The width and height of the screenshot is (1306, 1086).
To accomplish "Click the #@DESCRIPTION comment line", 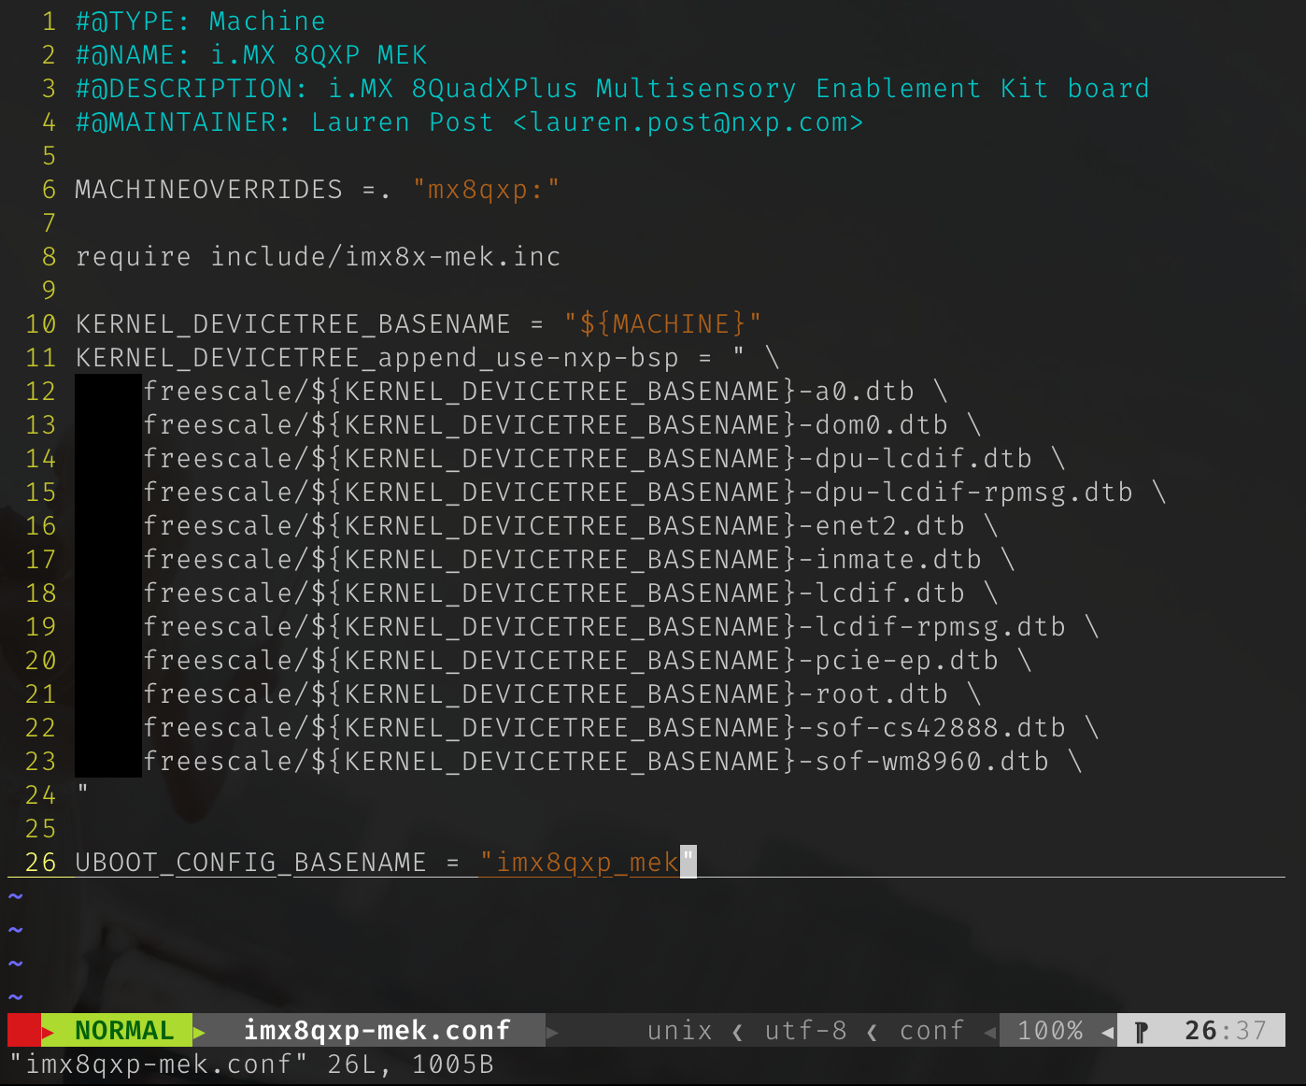I will click(x=612, y=88).
